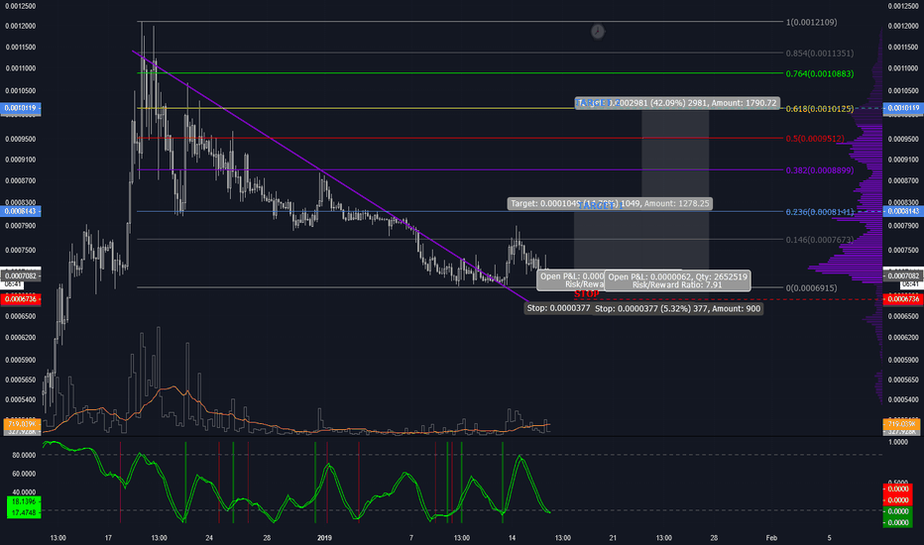Select the red 0.5(0.0009512) Fibonacci label
Viewport: 924px width, 545px height.
(x=815, y=139)
